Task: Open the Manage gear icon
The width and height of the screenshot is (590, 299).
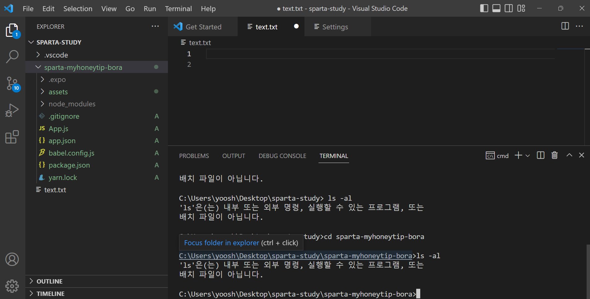Action: (12, 286)
